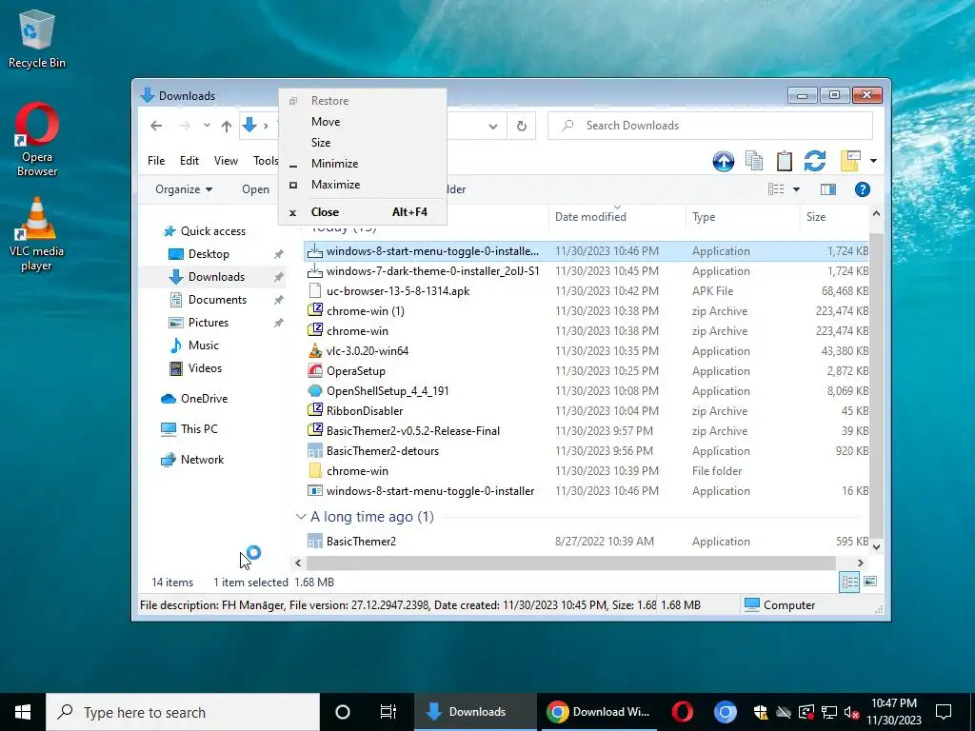The height and width of the screenshot is (731, 975).
Task: Sort by the Type column header
Action: [x=743, y=217]
